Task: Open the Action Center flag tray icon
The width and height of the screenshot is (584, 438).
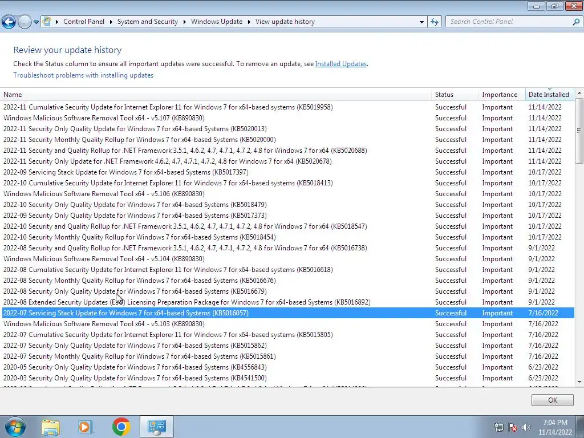Action: [513, 427]
